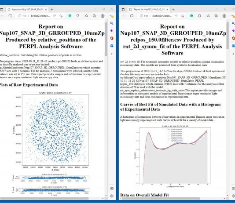The image size is (235, 203).
Task: Add page to favorites in right window
Action: [182, 16]
